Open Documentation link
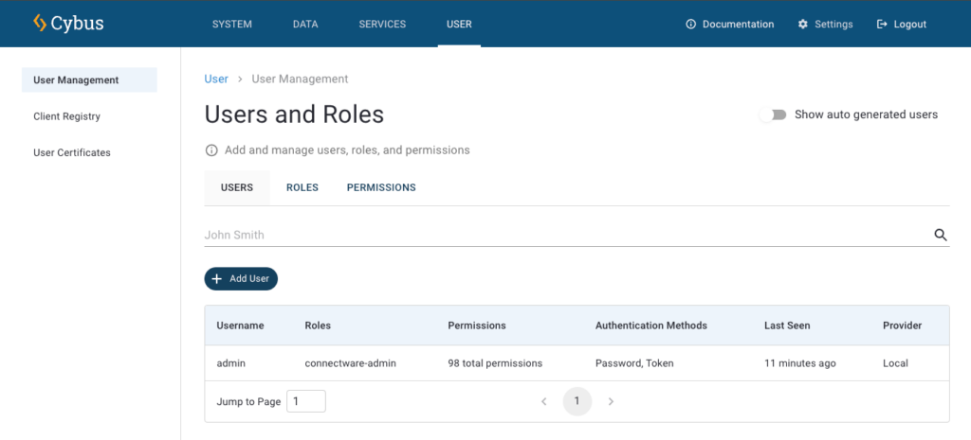The height and width of the screenshot is (440, 971). point(730,24)
